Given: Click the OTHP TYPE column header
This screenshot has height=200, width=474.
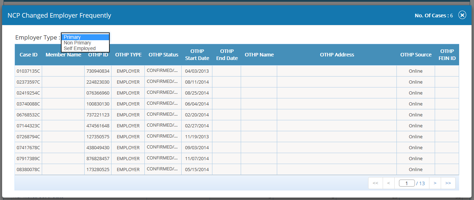Looking at the screenshot, I should coord(128,55).
